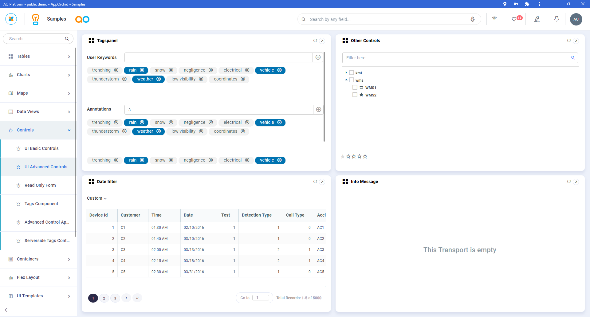Viewport: 590px width, 317px height.
Task: Open the Custom date filter dropdown
Action: [x=97, y=198]
